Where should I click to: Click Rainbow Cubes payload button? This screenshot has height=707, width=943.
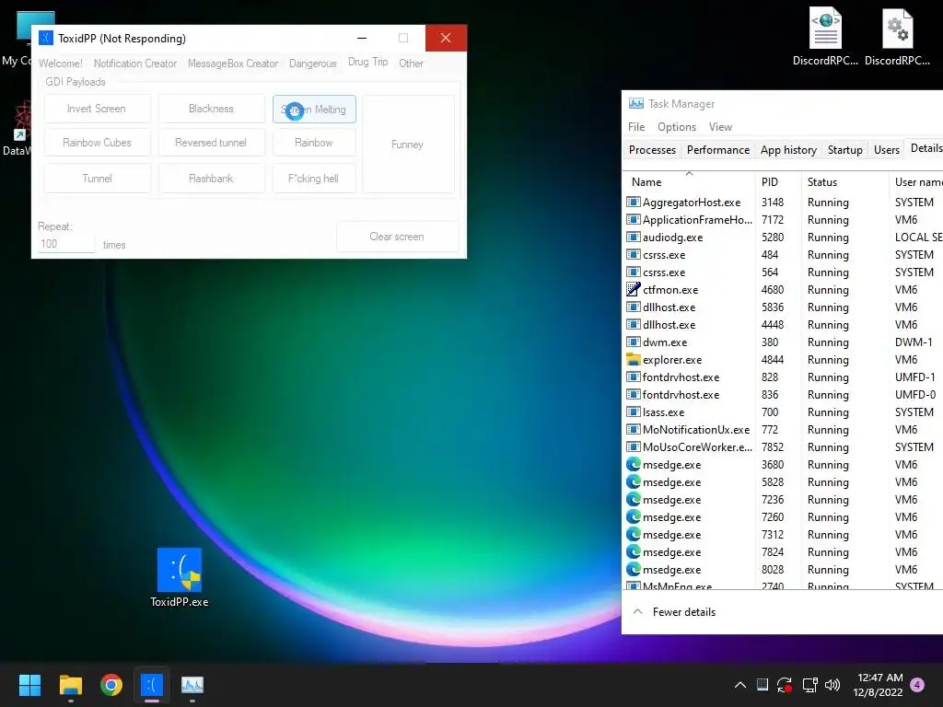[x=97, y=143]
